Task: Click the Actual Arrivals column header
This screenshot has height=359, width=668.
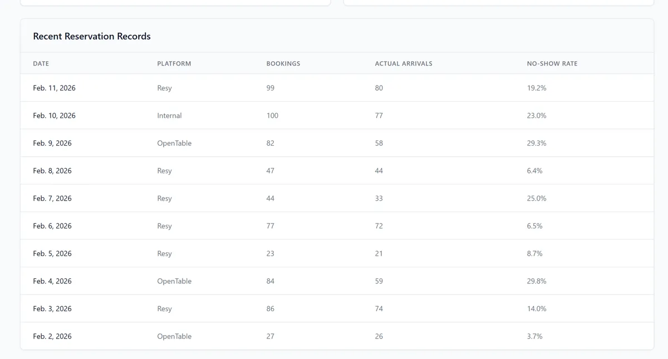Action: click(x=403, y=63)
